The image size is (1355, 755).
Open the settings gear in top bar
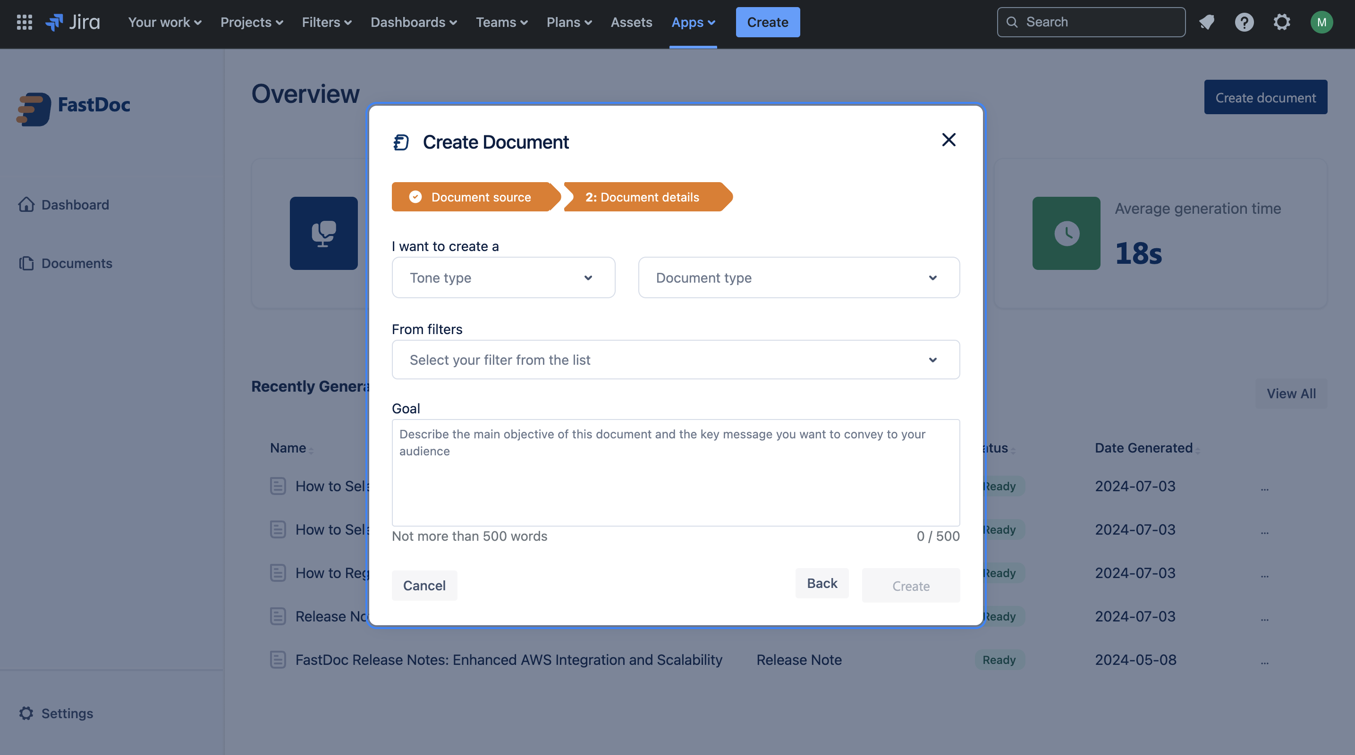pyautogui.click(x=1282, y=22)
